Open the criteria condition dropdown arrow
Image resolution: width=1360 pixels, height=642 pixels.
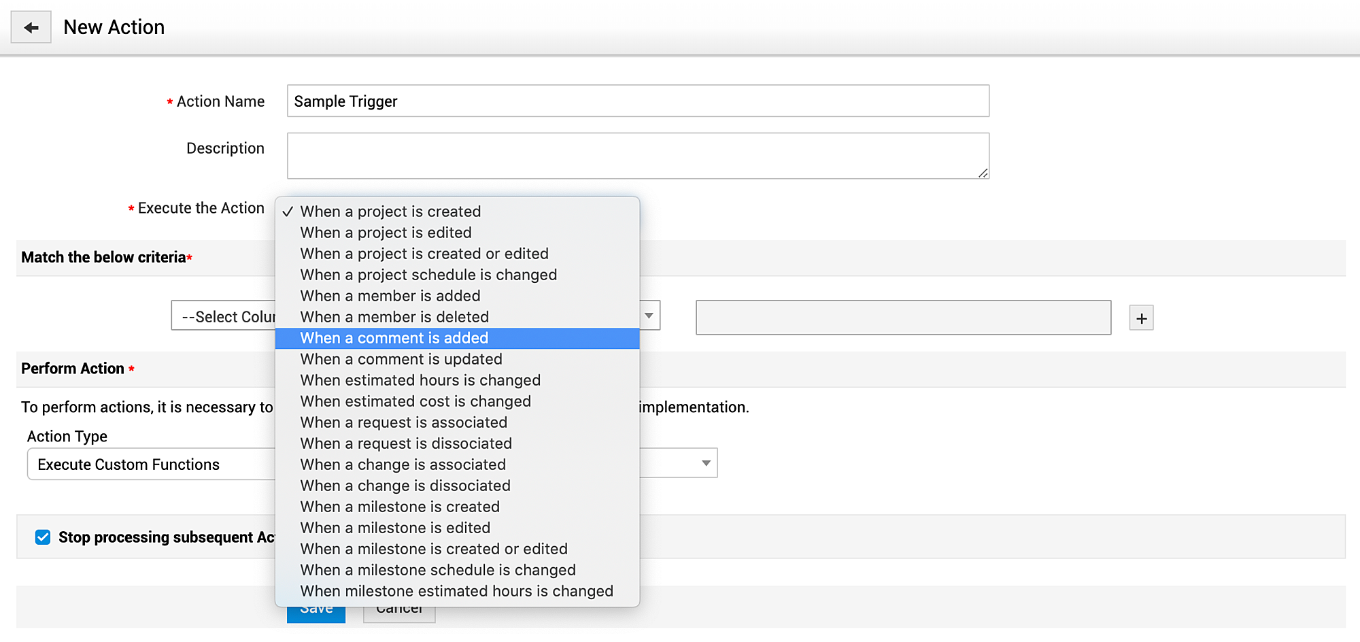(x=649, y=316)
